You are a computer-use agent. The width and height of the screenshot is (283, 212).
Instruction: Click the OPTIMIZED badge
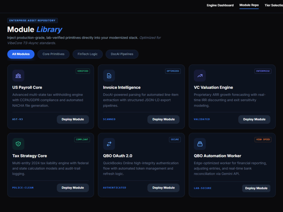(173, 71)
